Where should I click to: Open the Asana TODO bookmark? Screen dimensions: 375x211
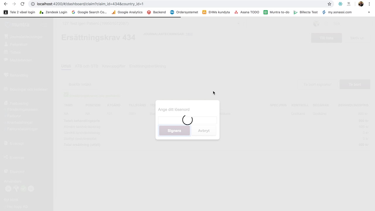tap(247, 12)
